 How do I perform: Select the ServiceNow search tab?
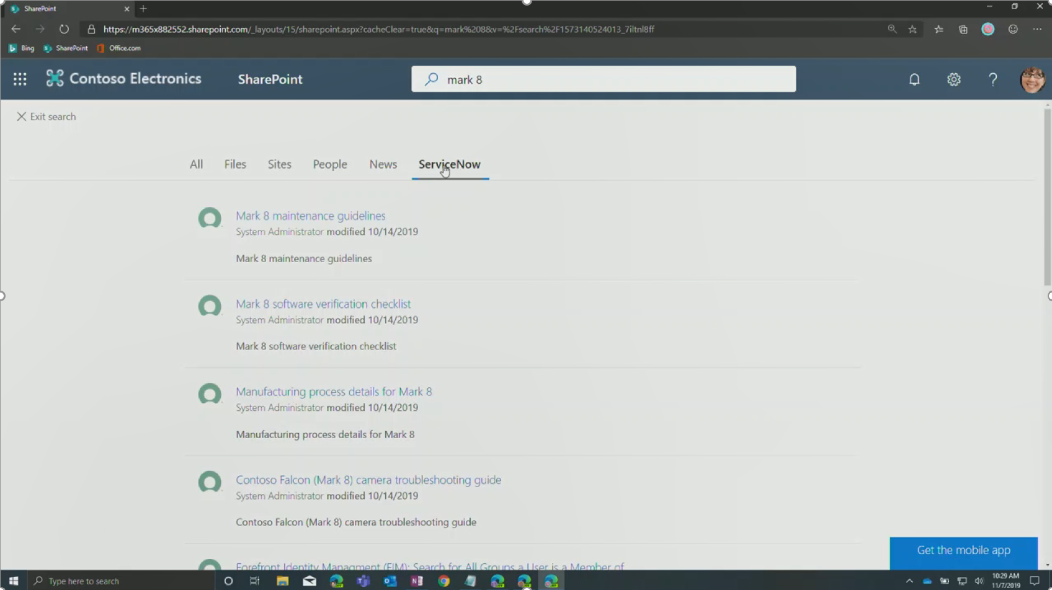[x=450, y=164]
